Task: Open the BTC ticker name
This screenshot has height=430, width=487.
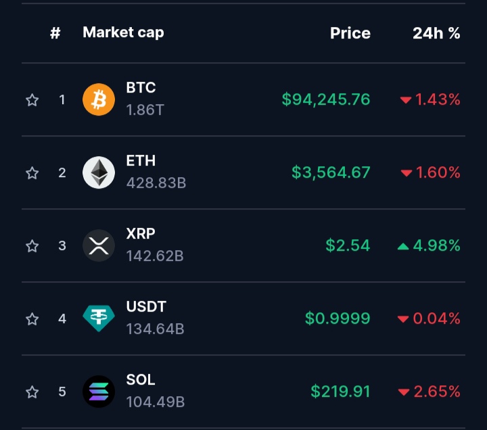Action: click(x=141, y=87)
